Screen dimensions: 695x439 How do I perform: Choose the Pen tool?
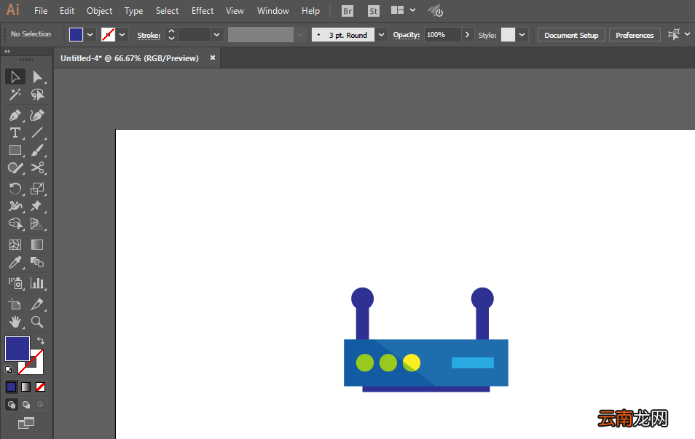click(x=15, y=116)
